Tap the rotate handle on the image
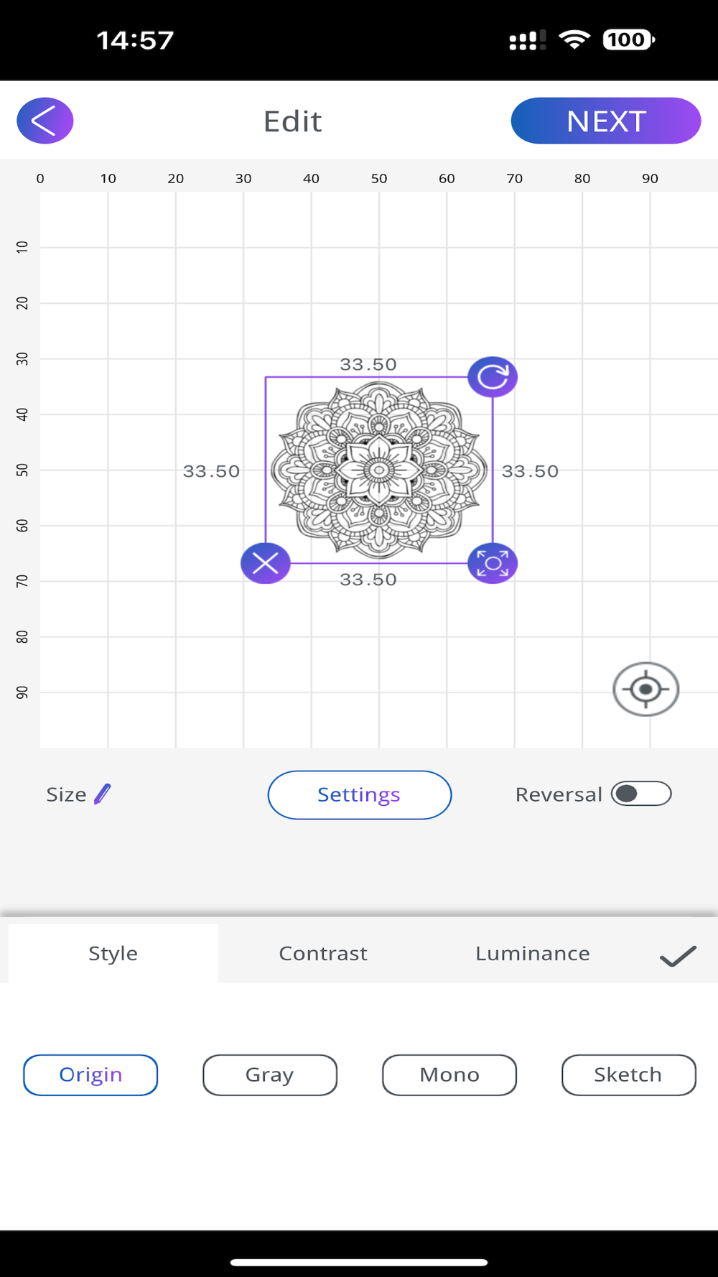 tap(493, 377)
